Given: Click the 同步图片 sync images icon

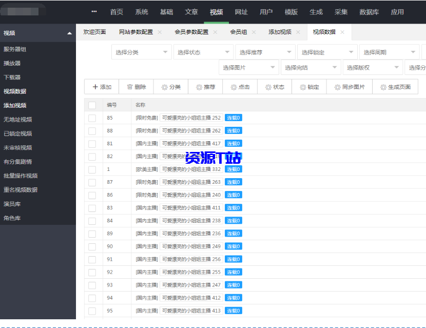Looking at the screenshot, I should [338, 87].
